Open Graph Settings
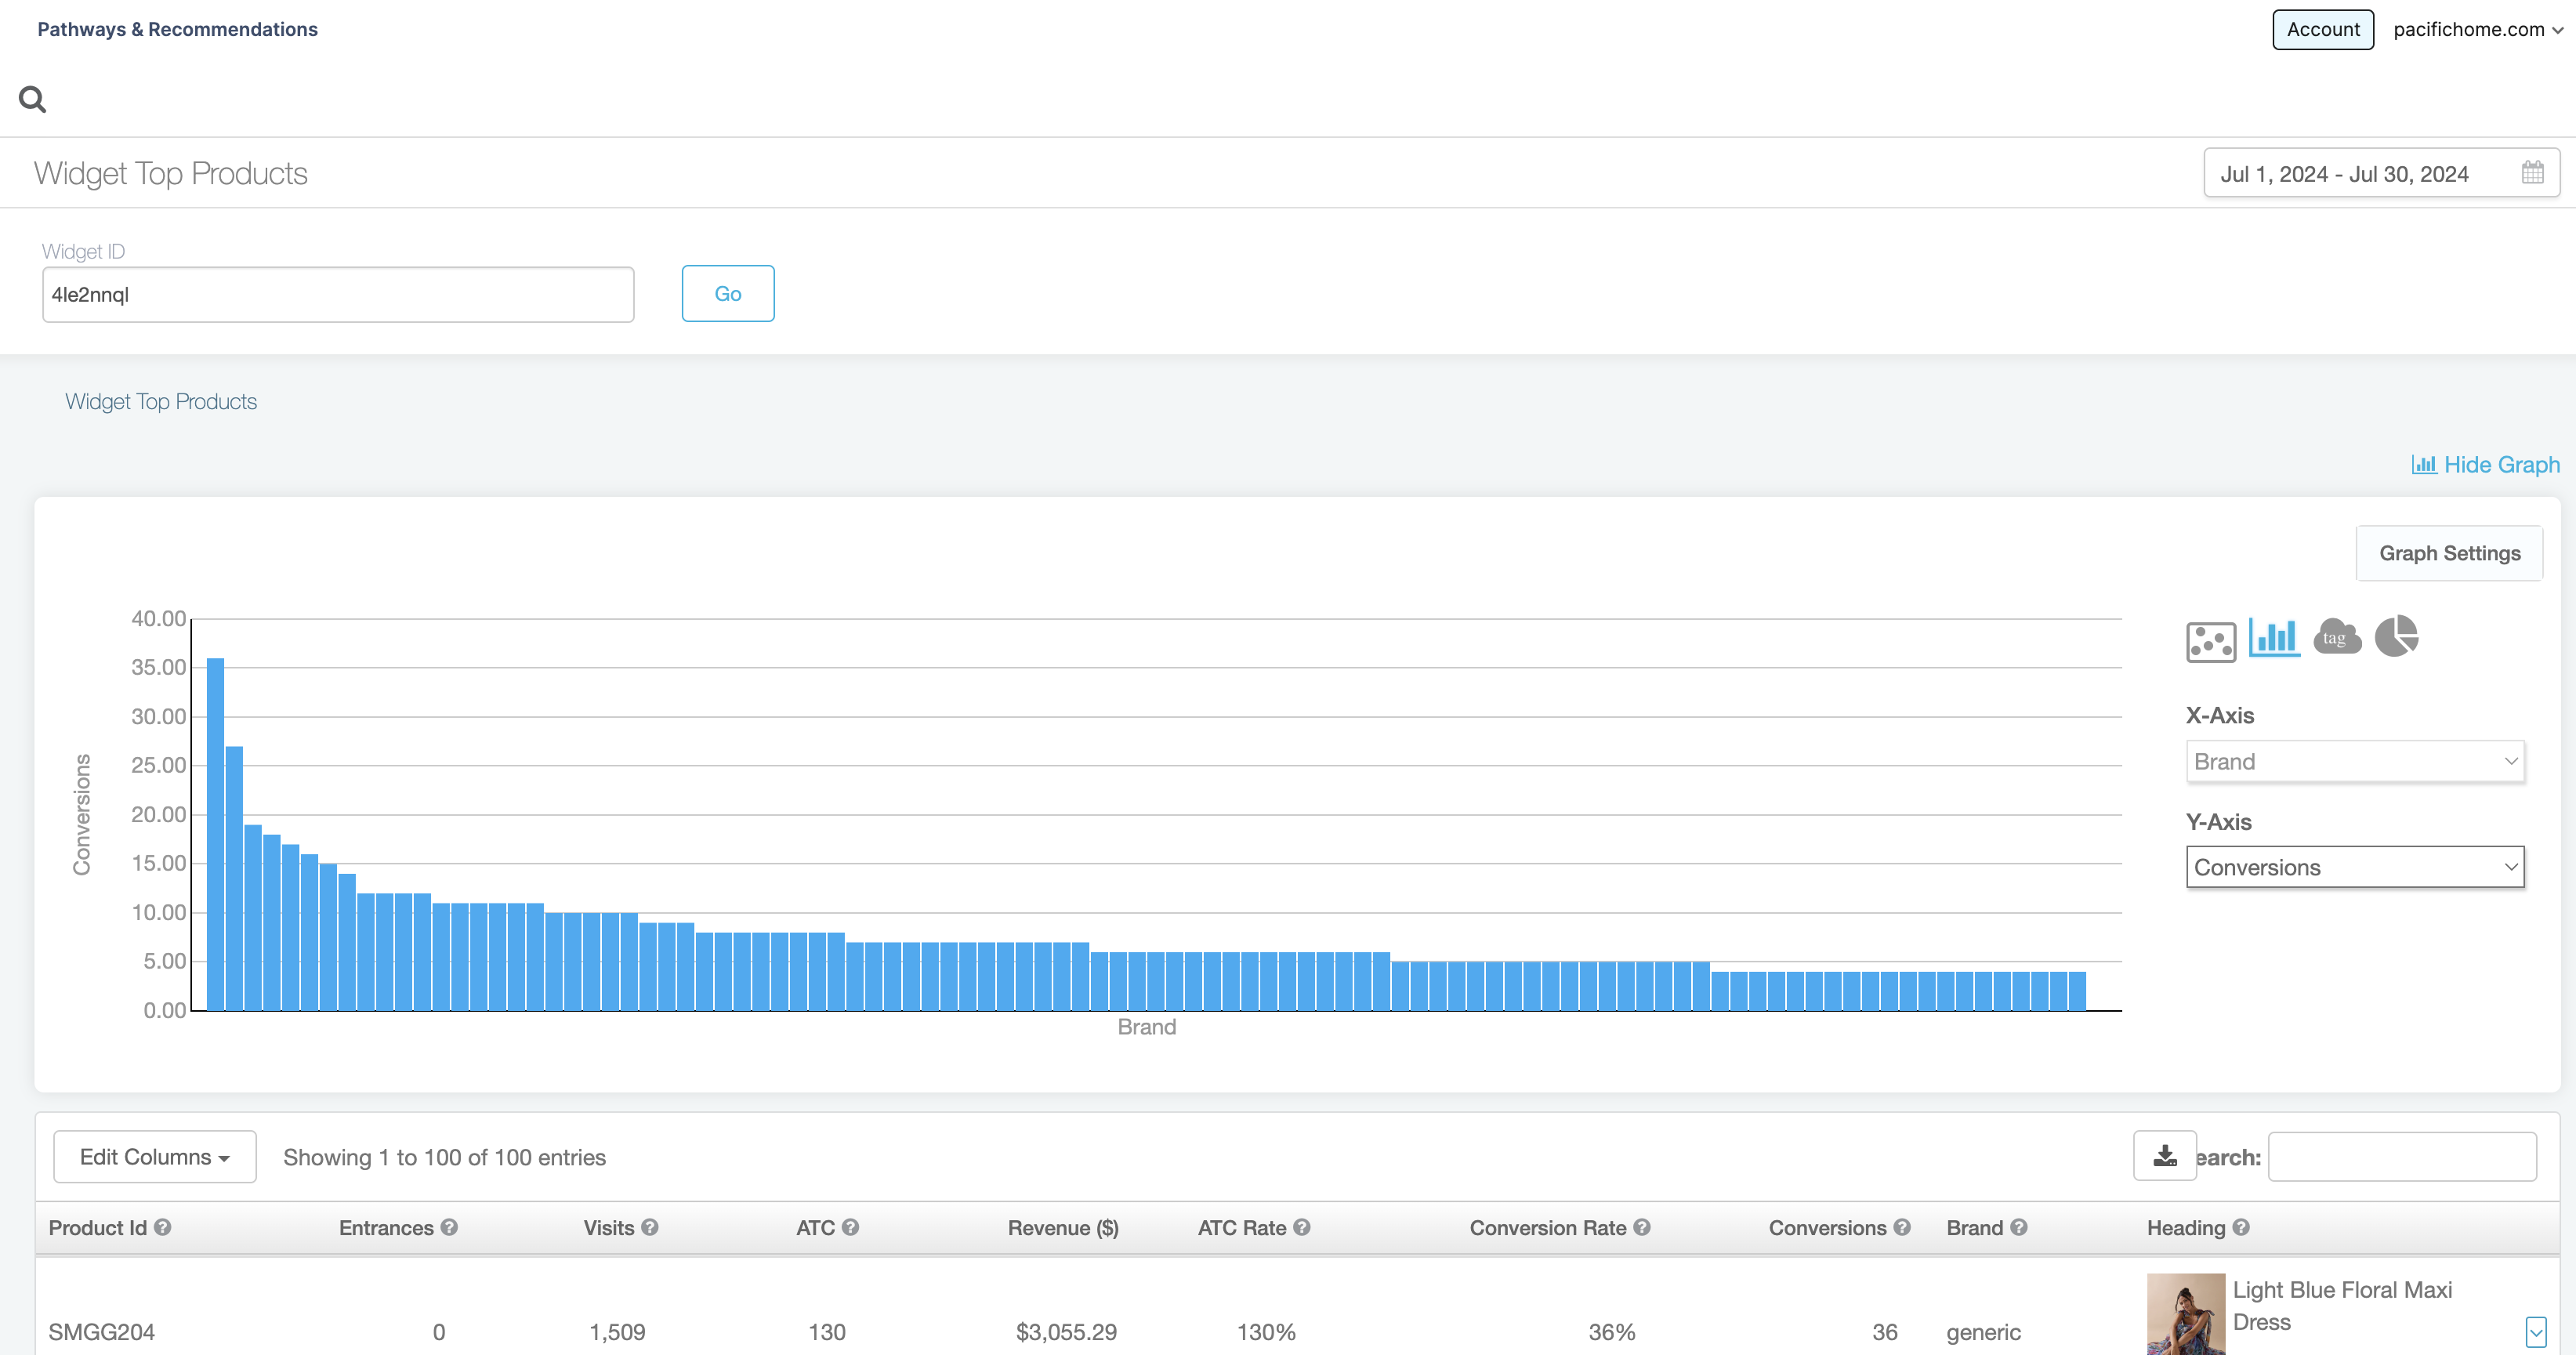Viewport: 2576px width, 1355px height. tap(2449, 553)
